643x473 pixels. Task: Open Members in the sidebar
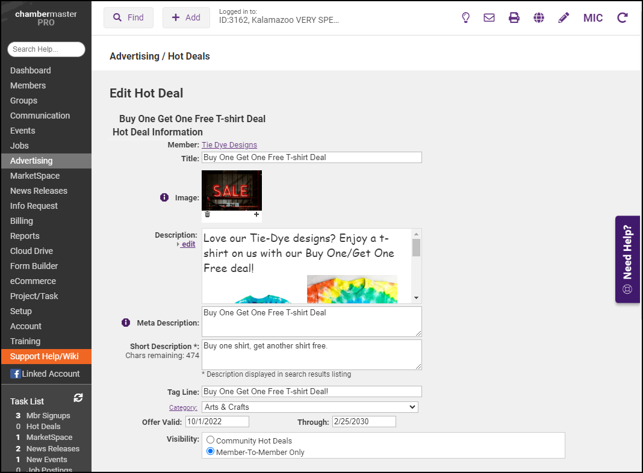(28, 85)
